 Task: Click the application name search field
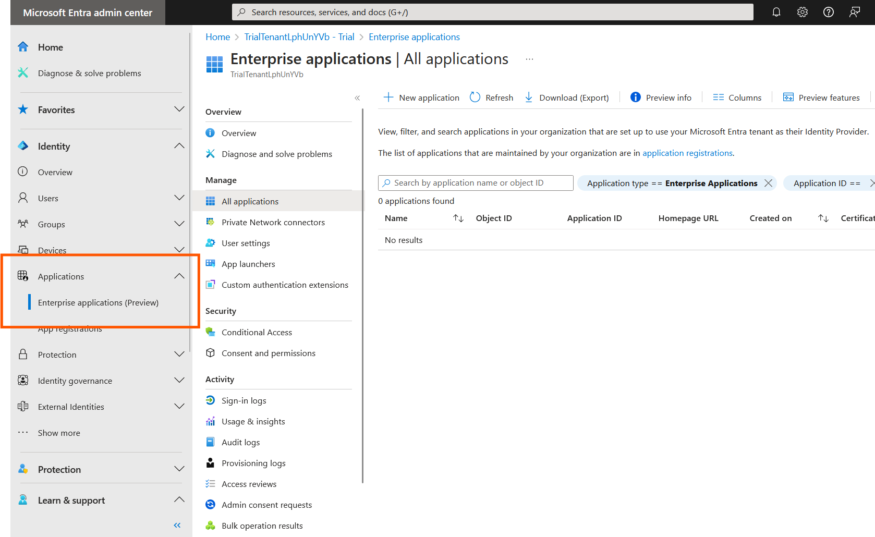pos(476,183)
